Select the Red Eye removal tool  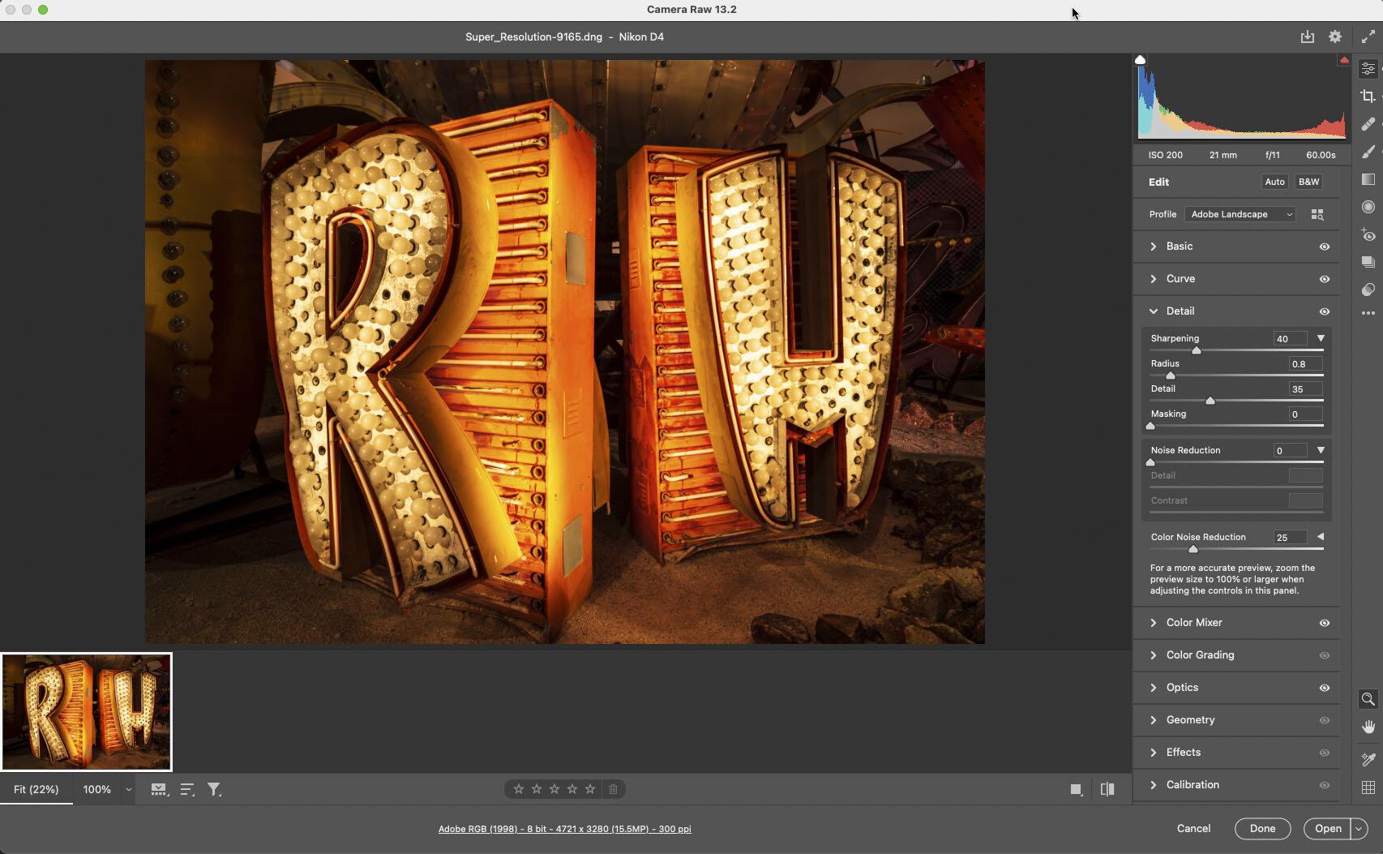click(1368, 235)
